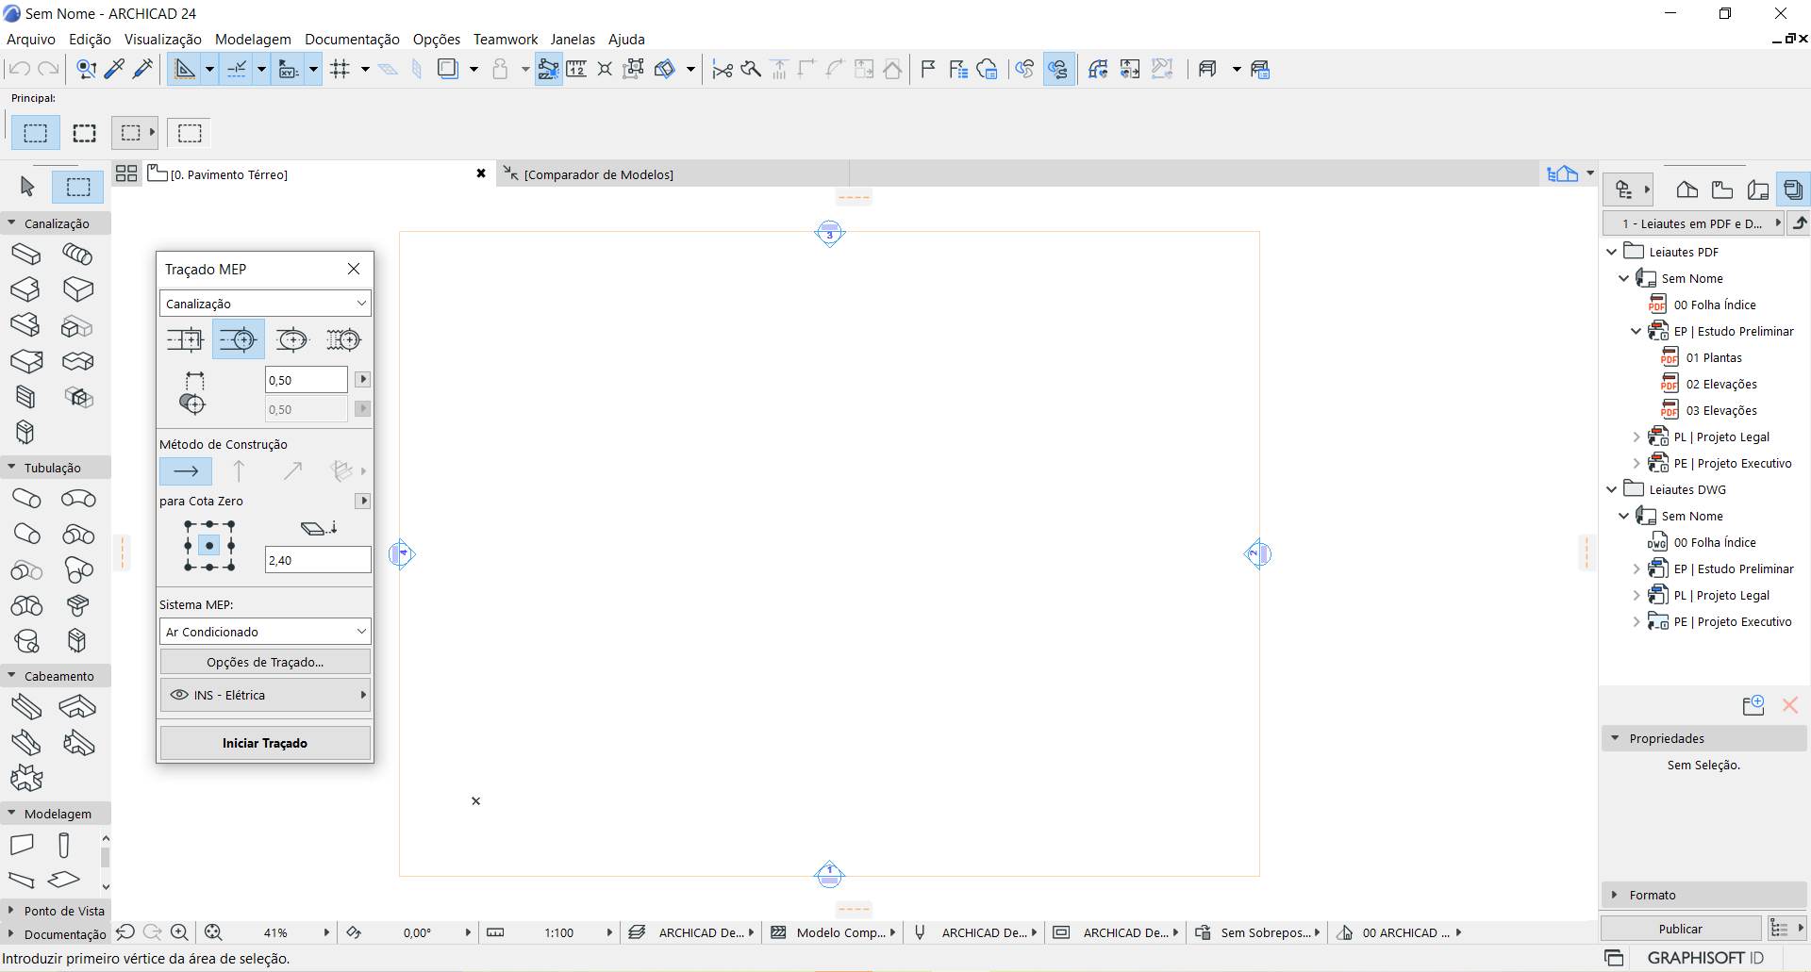This screenshot has width=1811, height=972.
Task: Click the grid snap icon in toolbar
Action: coord(341,69)
